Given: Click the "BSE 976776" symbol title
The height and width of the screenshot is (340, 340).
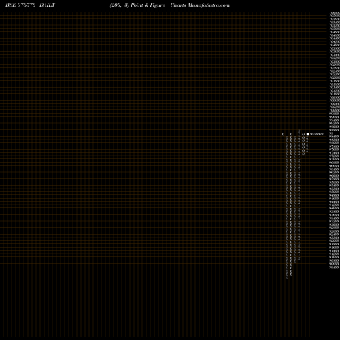Looking at the screenshot, I should pyautogui.click(x=20, y=5).
